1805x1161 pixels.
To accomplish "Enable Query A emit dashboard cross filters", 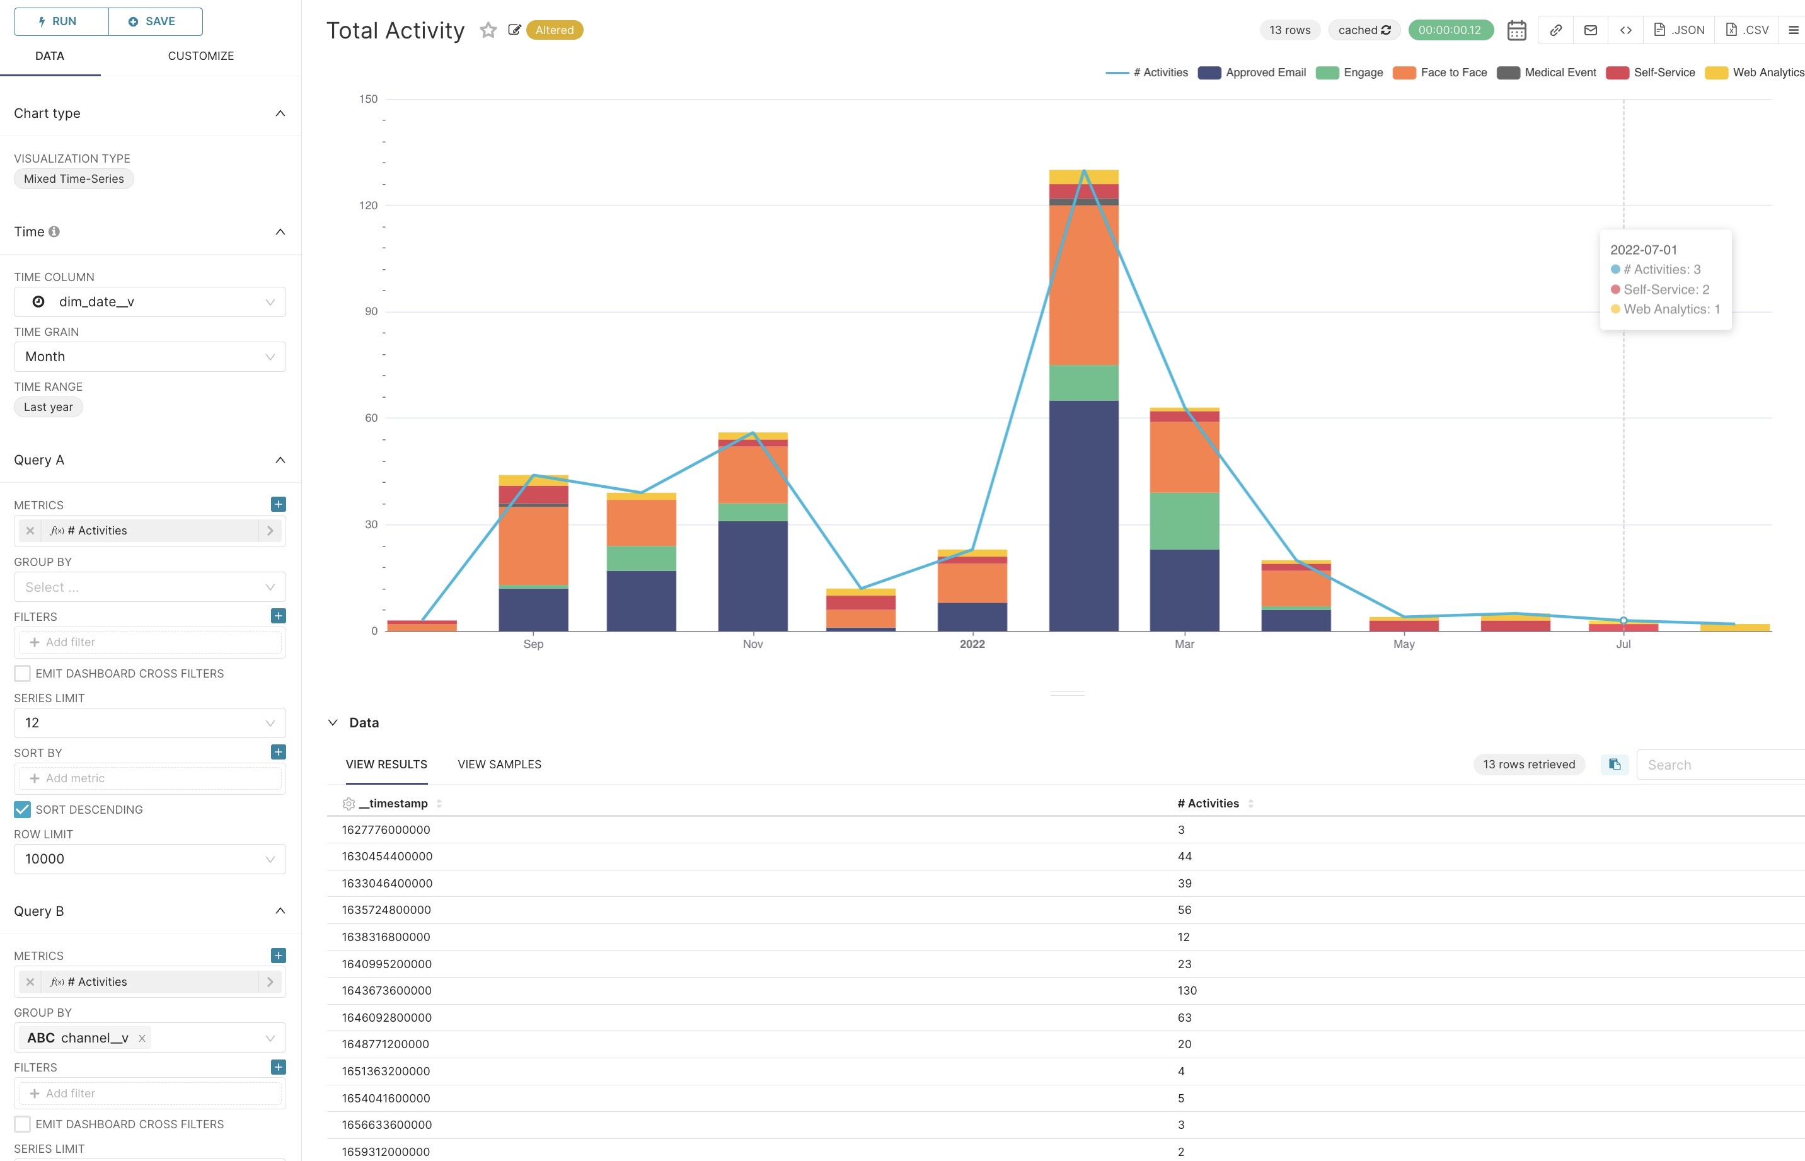I will click(23, 673).
